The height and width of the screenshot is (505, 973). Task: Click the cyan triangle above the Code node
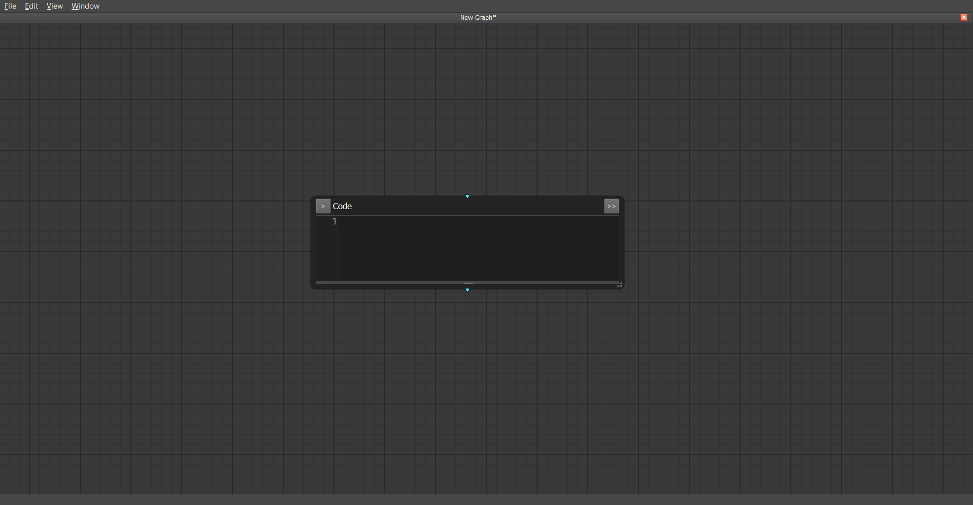467,196
